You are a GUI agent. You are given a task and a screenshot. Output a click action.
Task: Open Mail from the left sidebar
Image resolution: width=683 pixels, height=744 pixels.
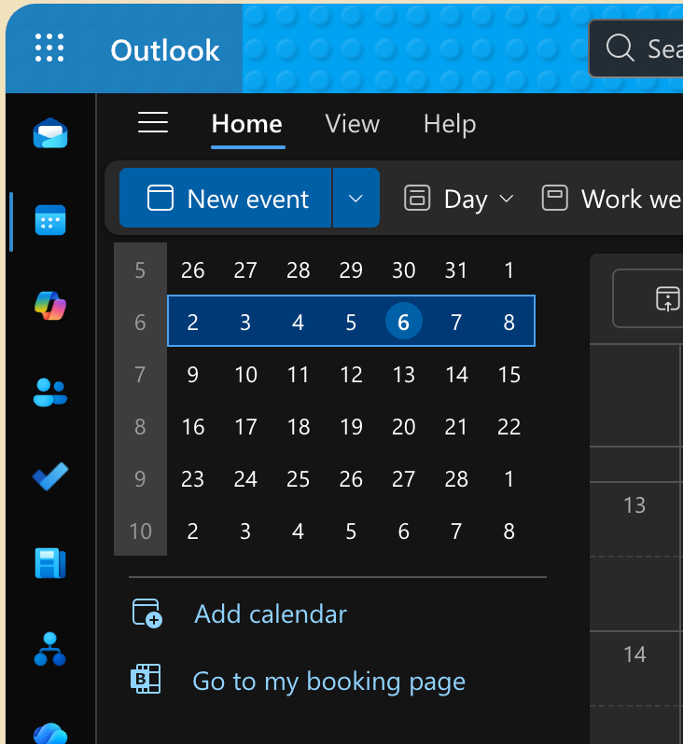pyautogui.click(x=49, y=133)
